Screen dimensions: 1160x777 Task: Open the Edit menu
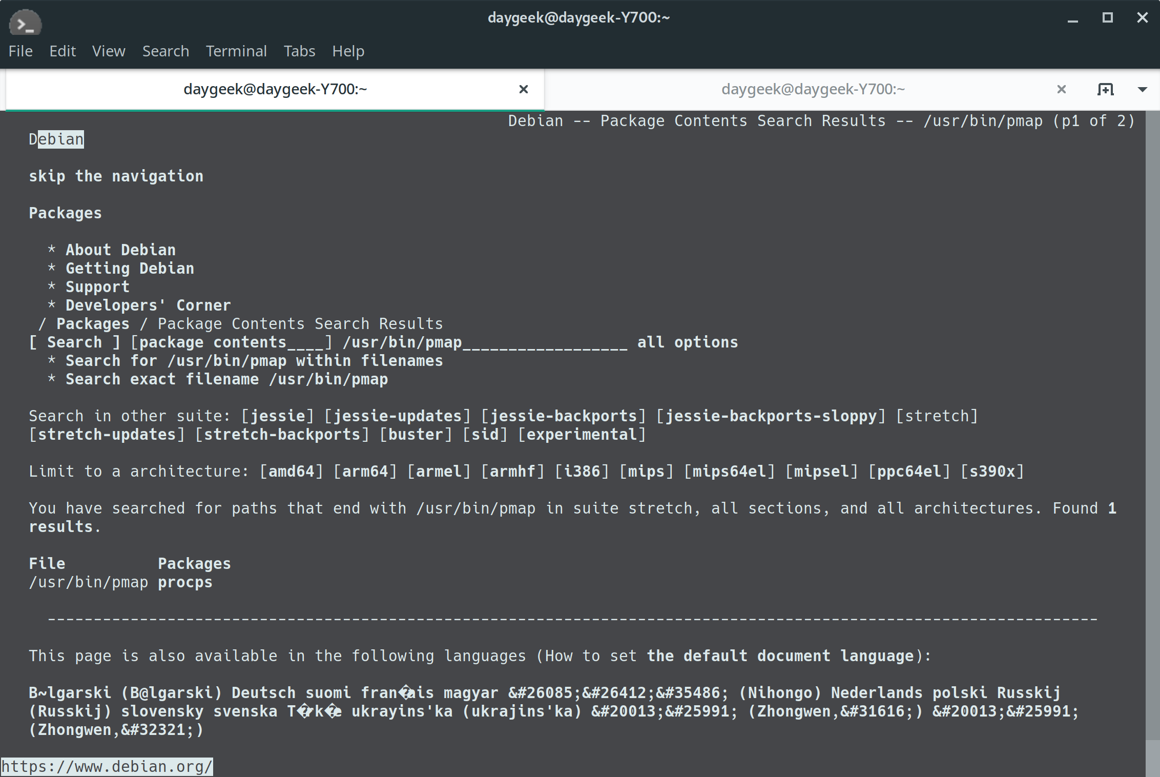(63, 51)
